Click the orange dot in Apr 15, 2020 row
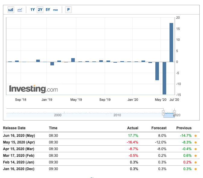This screenshot has width=203, height=178. (x=195, y=149)
